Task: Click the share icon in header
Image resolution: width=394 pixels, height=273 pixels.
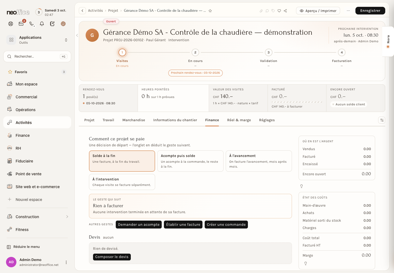Action: click(285, 11)
